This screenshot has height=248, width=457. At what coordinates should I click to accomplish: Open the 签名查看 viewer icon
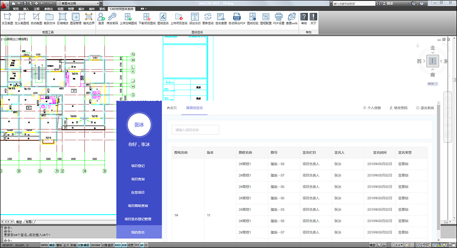coord(221,17)
